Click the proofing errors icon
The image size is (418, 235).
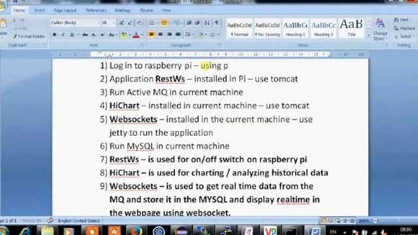click(50, 221)
